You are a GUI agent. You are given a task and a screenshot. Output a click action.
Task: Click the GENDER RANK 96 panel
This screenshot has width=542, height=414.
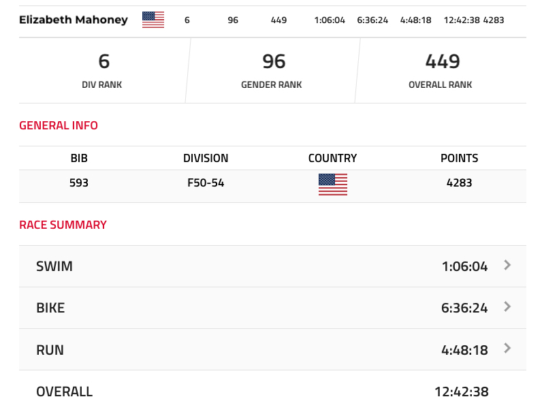tap(272, 71)
